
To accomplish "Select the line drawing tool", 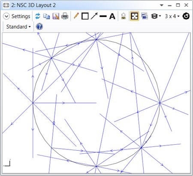I will [x=103, y=16].
